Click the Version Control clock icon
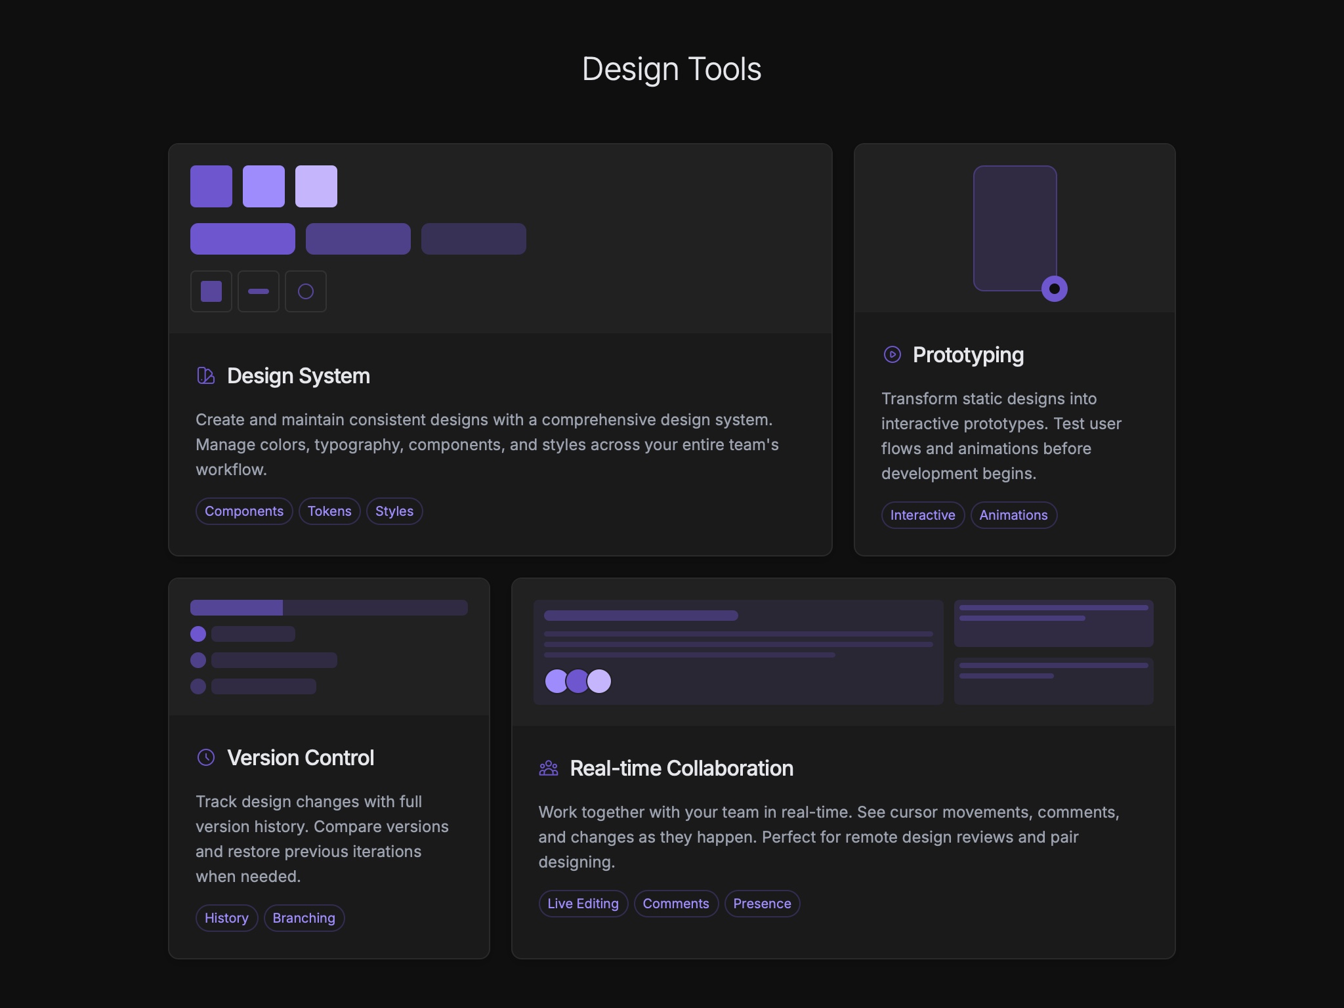This screenshot has height=1008, width=1344. [205, 757]
